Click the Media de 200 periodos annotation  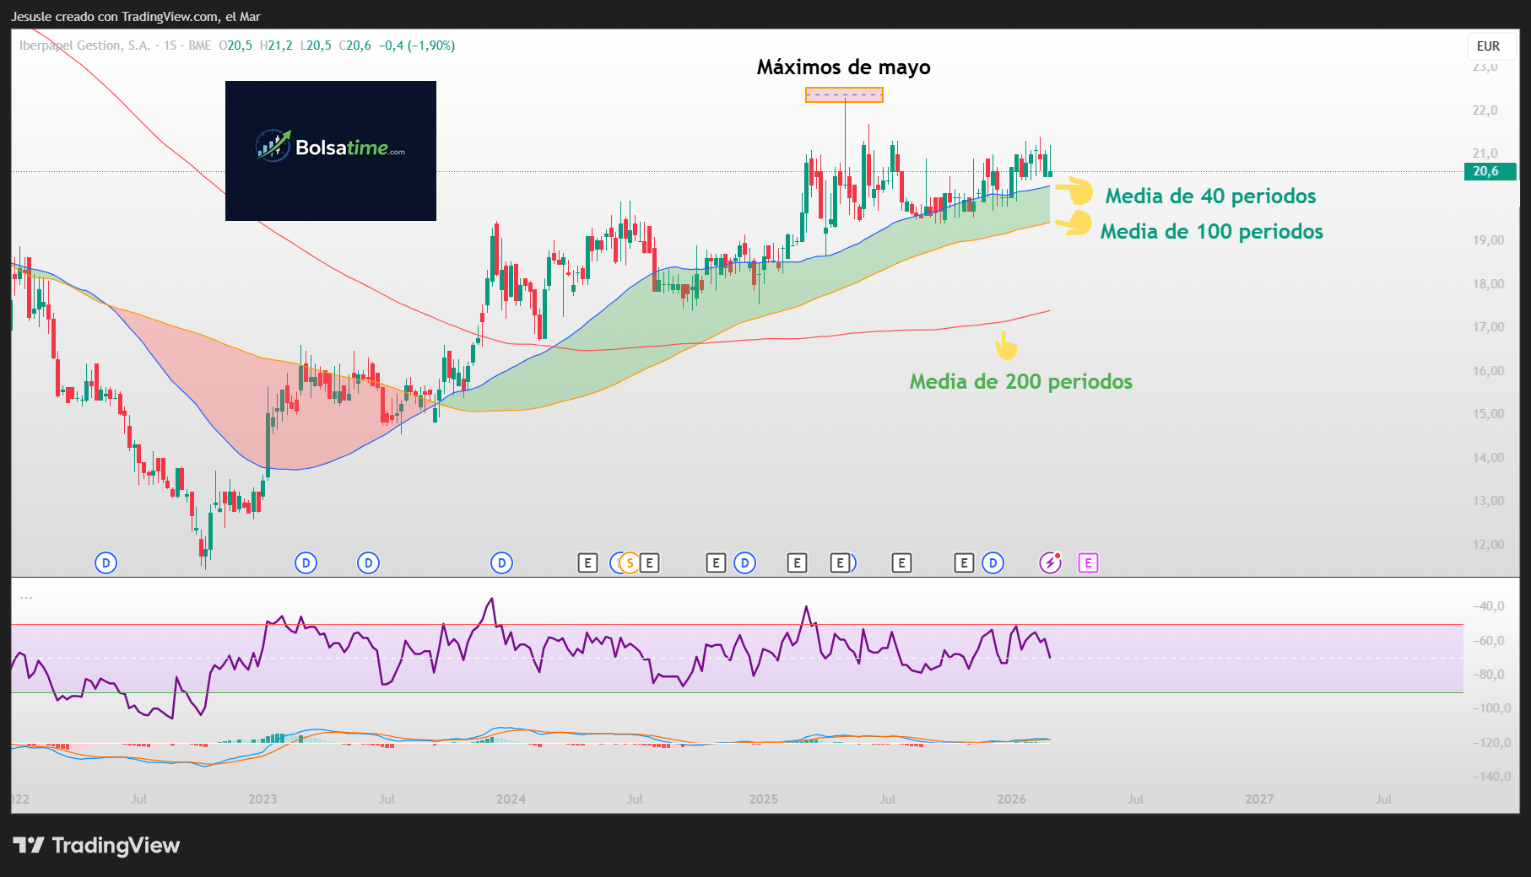1020,381
